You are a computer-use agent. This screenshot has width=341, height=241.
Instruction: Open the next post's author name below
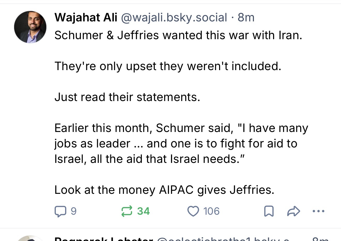pos(103,239)
